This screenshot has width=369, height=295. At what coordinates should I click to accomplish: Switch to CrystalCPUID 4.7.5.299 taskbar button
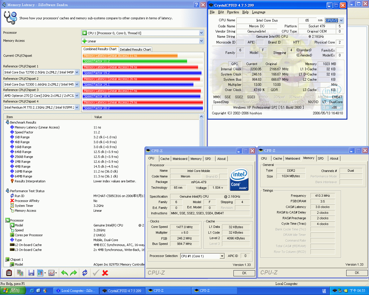[x=122, y=291]
